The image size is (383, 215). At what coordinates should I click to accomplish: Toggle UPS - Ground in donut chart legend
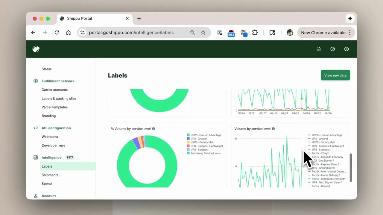197,139
